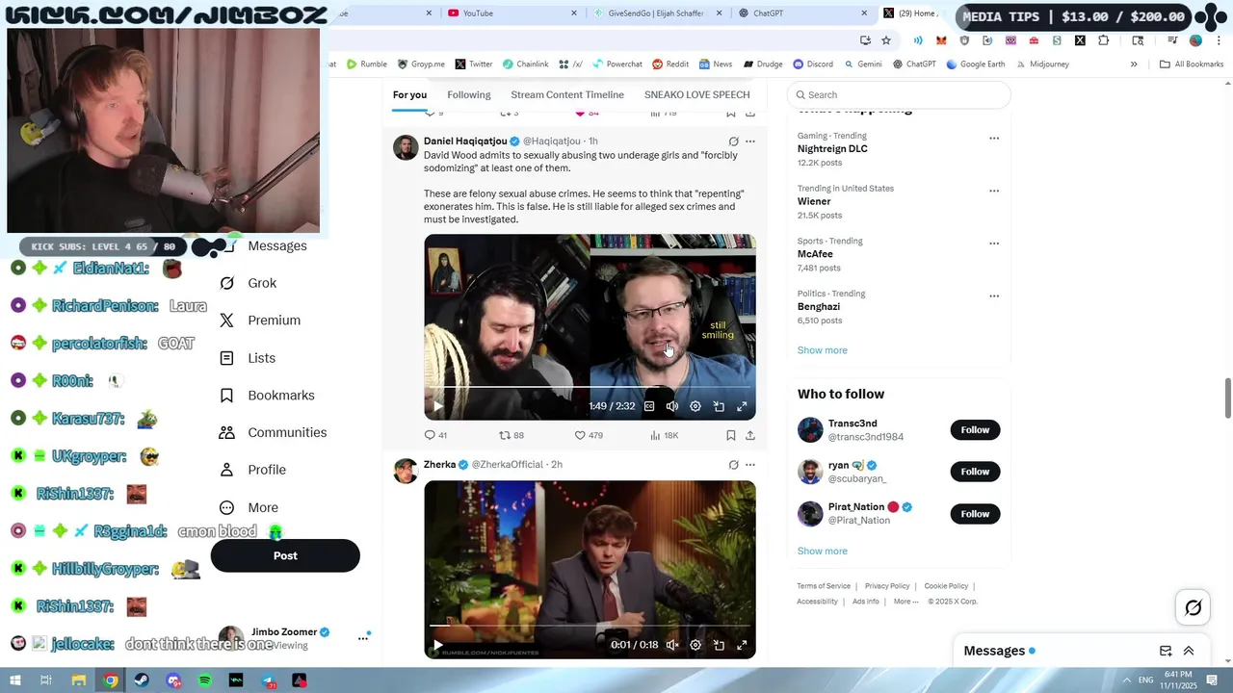1233x693 pixels.
Task: Open the Rumble bookmark
Action: [367, 64]
